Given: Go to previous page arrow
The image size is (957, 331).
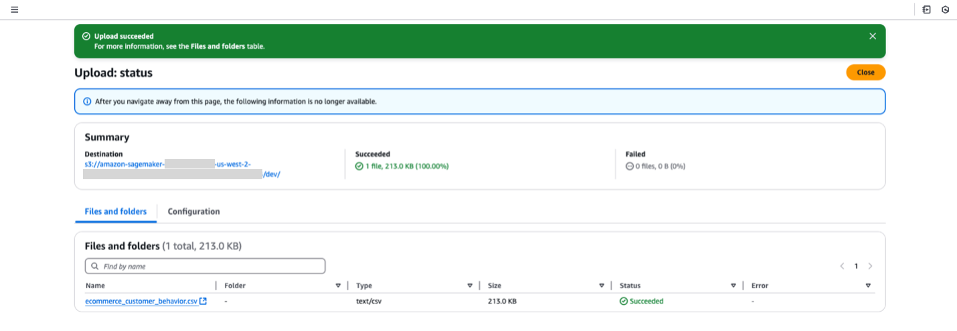Looking at the screenshot, I should [843, 266].
